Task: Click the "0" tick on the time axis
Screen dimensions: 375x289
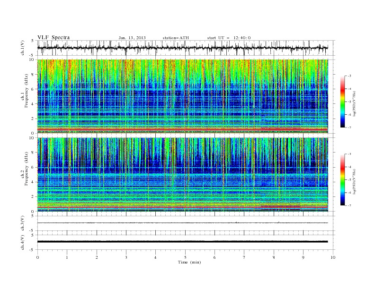Action: pyautogui.click(x=37, y=257)
